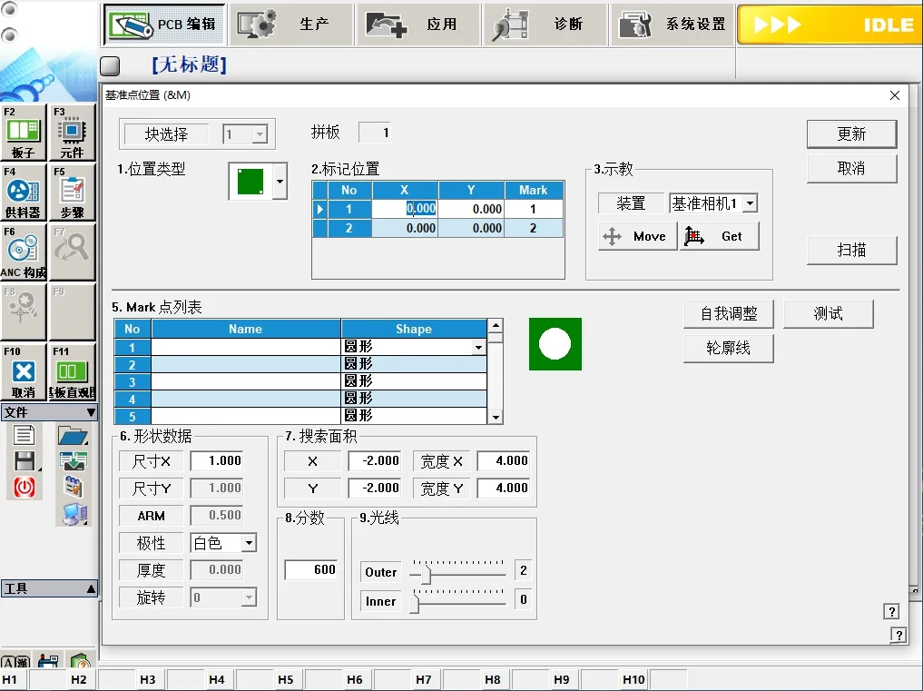Open the 系统设置 tab
The height and width of the screenshot is (691, 923).
pos(673,25)
